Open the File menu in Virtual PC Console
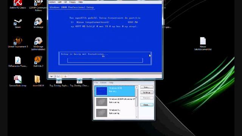This screenshot has height=136, width=242. pyautogui.click(x=96, y=83)
